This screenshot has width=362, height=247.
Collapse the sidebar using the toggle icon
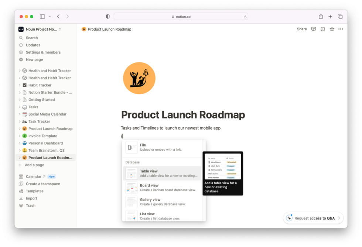(42, 16)
